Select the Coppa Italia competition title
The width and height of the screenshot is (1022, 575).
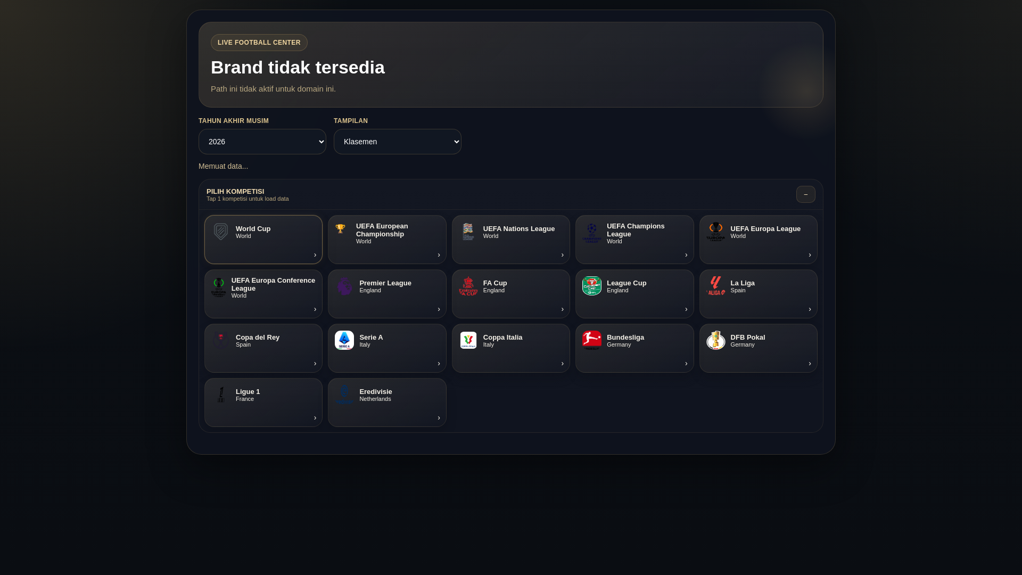click(x=503, y=337)
